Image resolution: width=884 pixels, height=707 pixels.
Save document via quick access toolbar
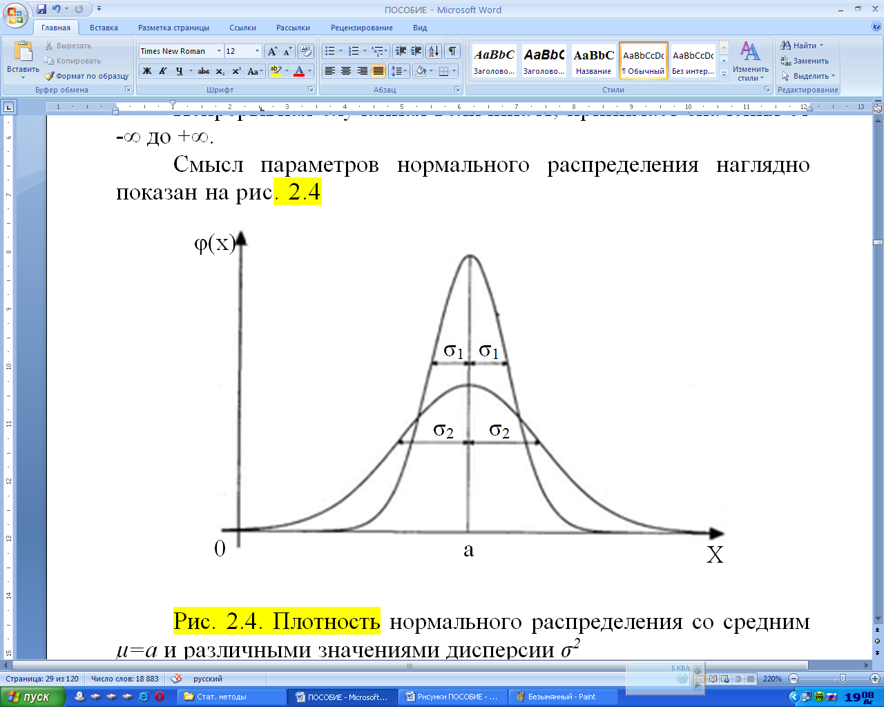click(41, 9)
